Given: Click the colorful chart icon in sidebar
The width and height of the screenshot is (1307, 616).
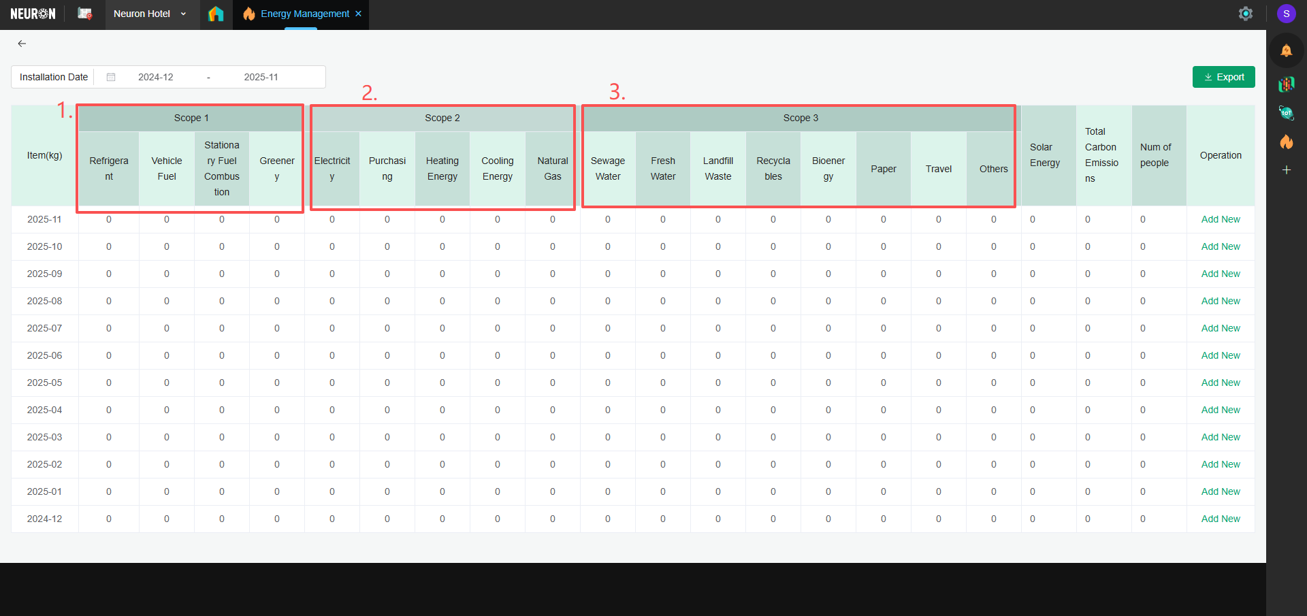Looking at the screenshot, I should point(1286,84).
